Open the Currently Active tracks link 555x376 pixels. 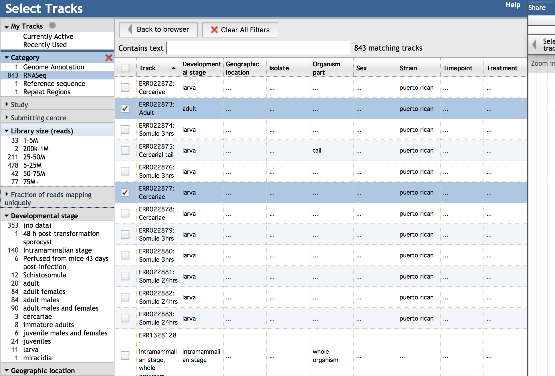[x=48, y=37]
